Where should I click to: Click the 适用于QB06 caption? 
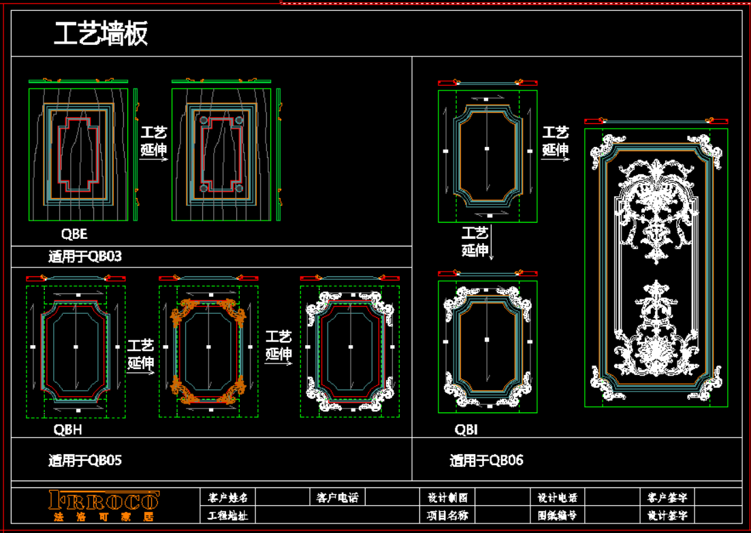[x=486, y=461]
